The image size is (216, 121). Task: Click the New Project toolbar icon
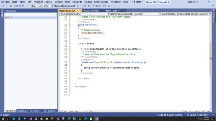(11, 6)
